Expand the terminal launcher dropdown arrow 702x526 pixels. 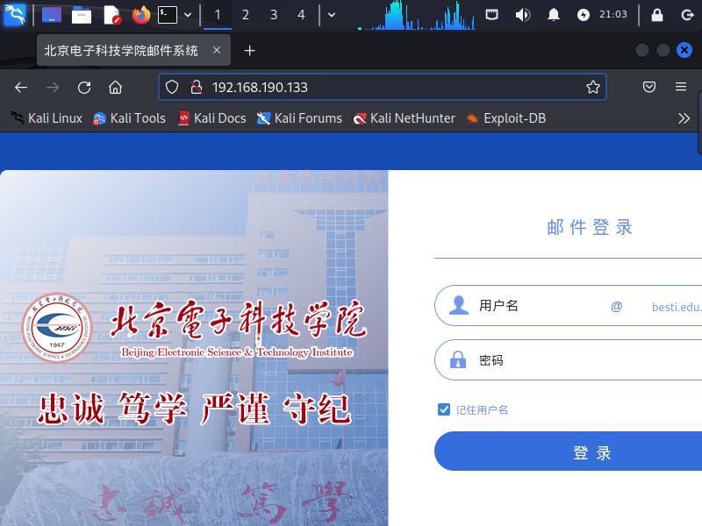point(188,15)
